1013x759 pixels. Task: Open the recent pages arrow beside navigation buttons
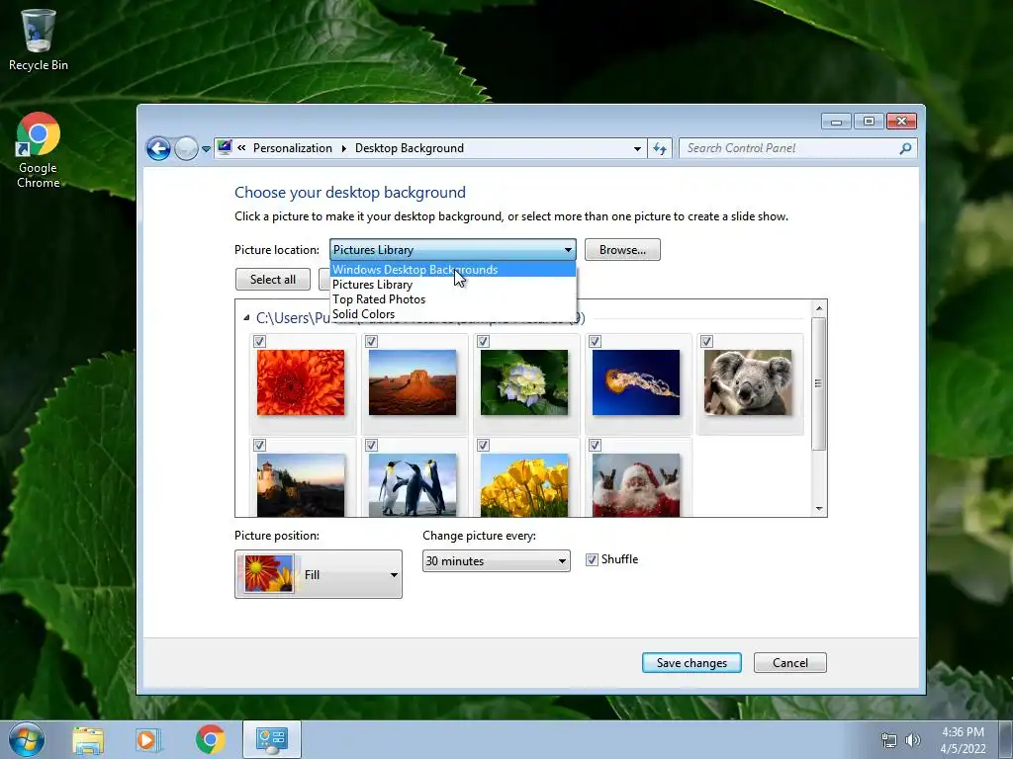click(206, 149)
